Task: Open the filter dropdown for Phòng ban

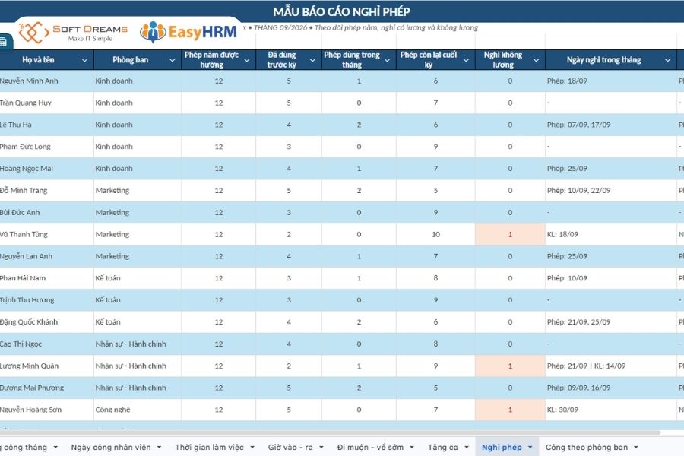Action: [173, 60]
